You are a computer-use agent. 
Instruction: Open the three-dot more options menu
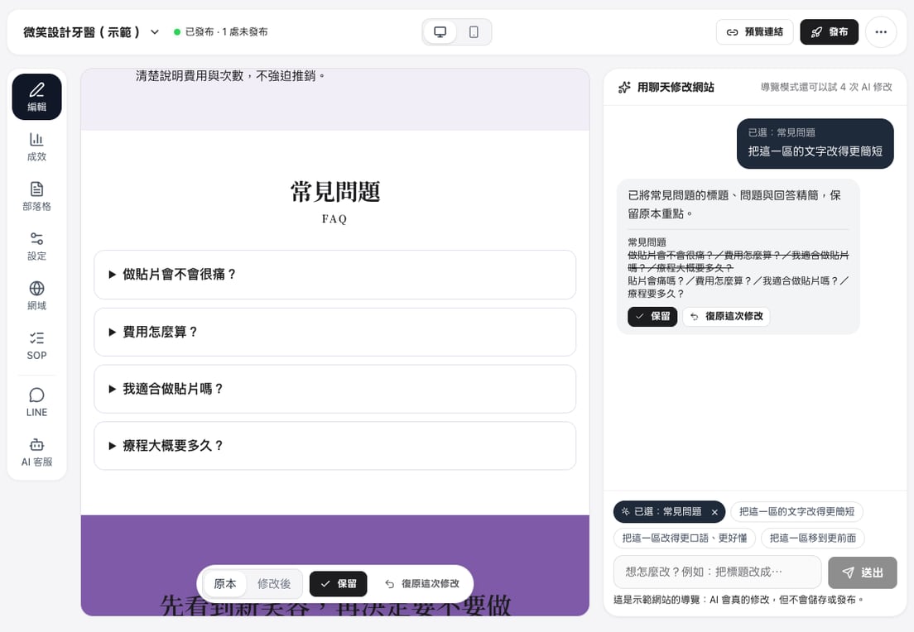[881, 32]
